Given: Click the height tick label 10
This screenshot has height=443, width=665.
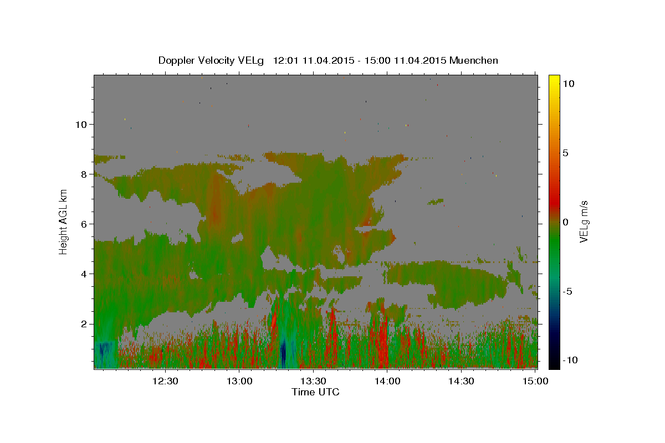Looking at the screenshot, I should [81, 124].
